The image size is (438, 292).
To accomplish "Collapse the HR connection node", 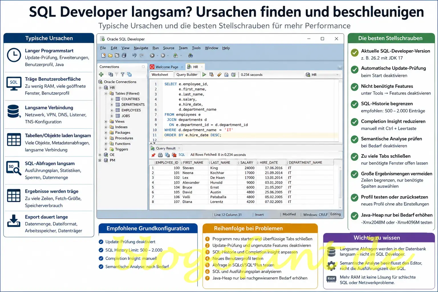I will [x=100, y=88].
